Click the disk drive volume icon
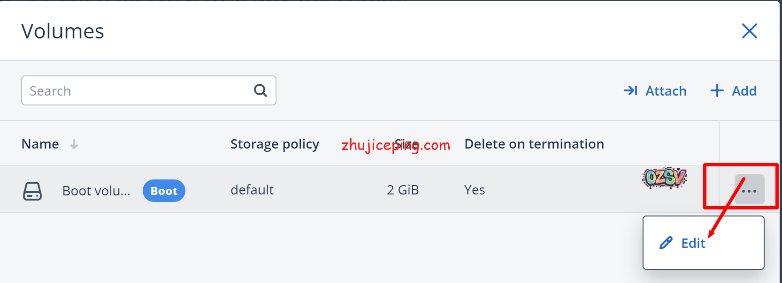This screenshot has height=283, width=782. (32, 191)
